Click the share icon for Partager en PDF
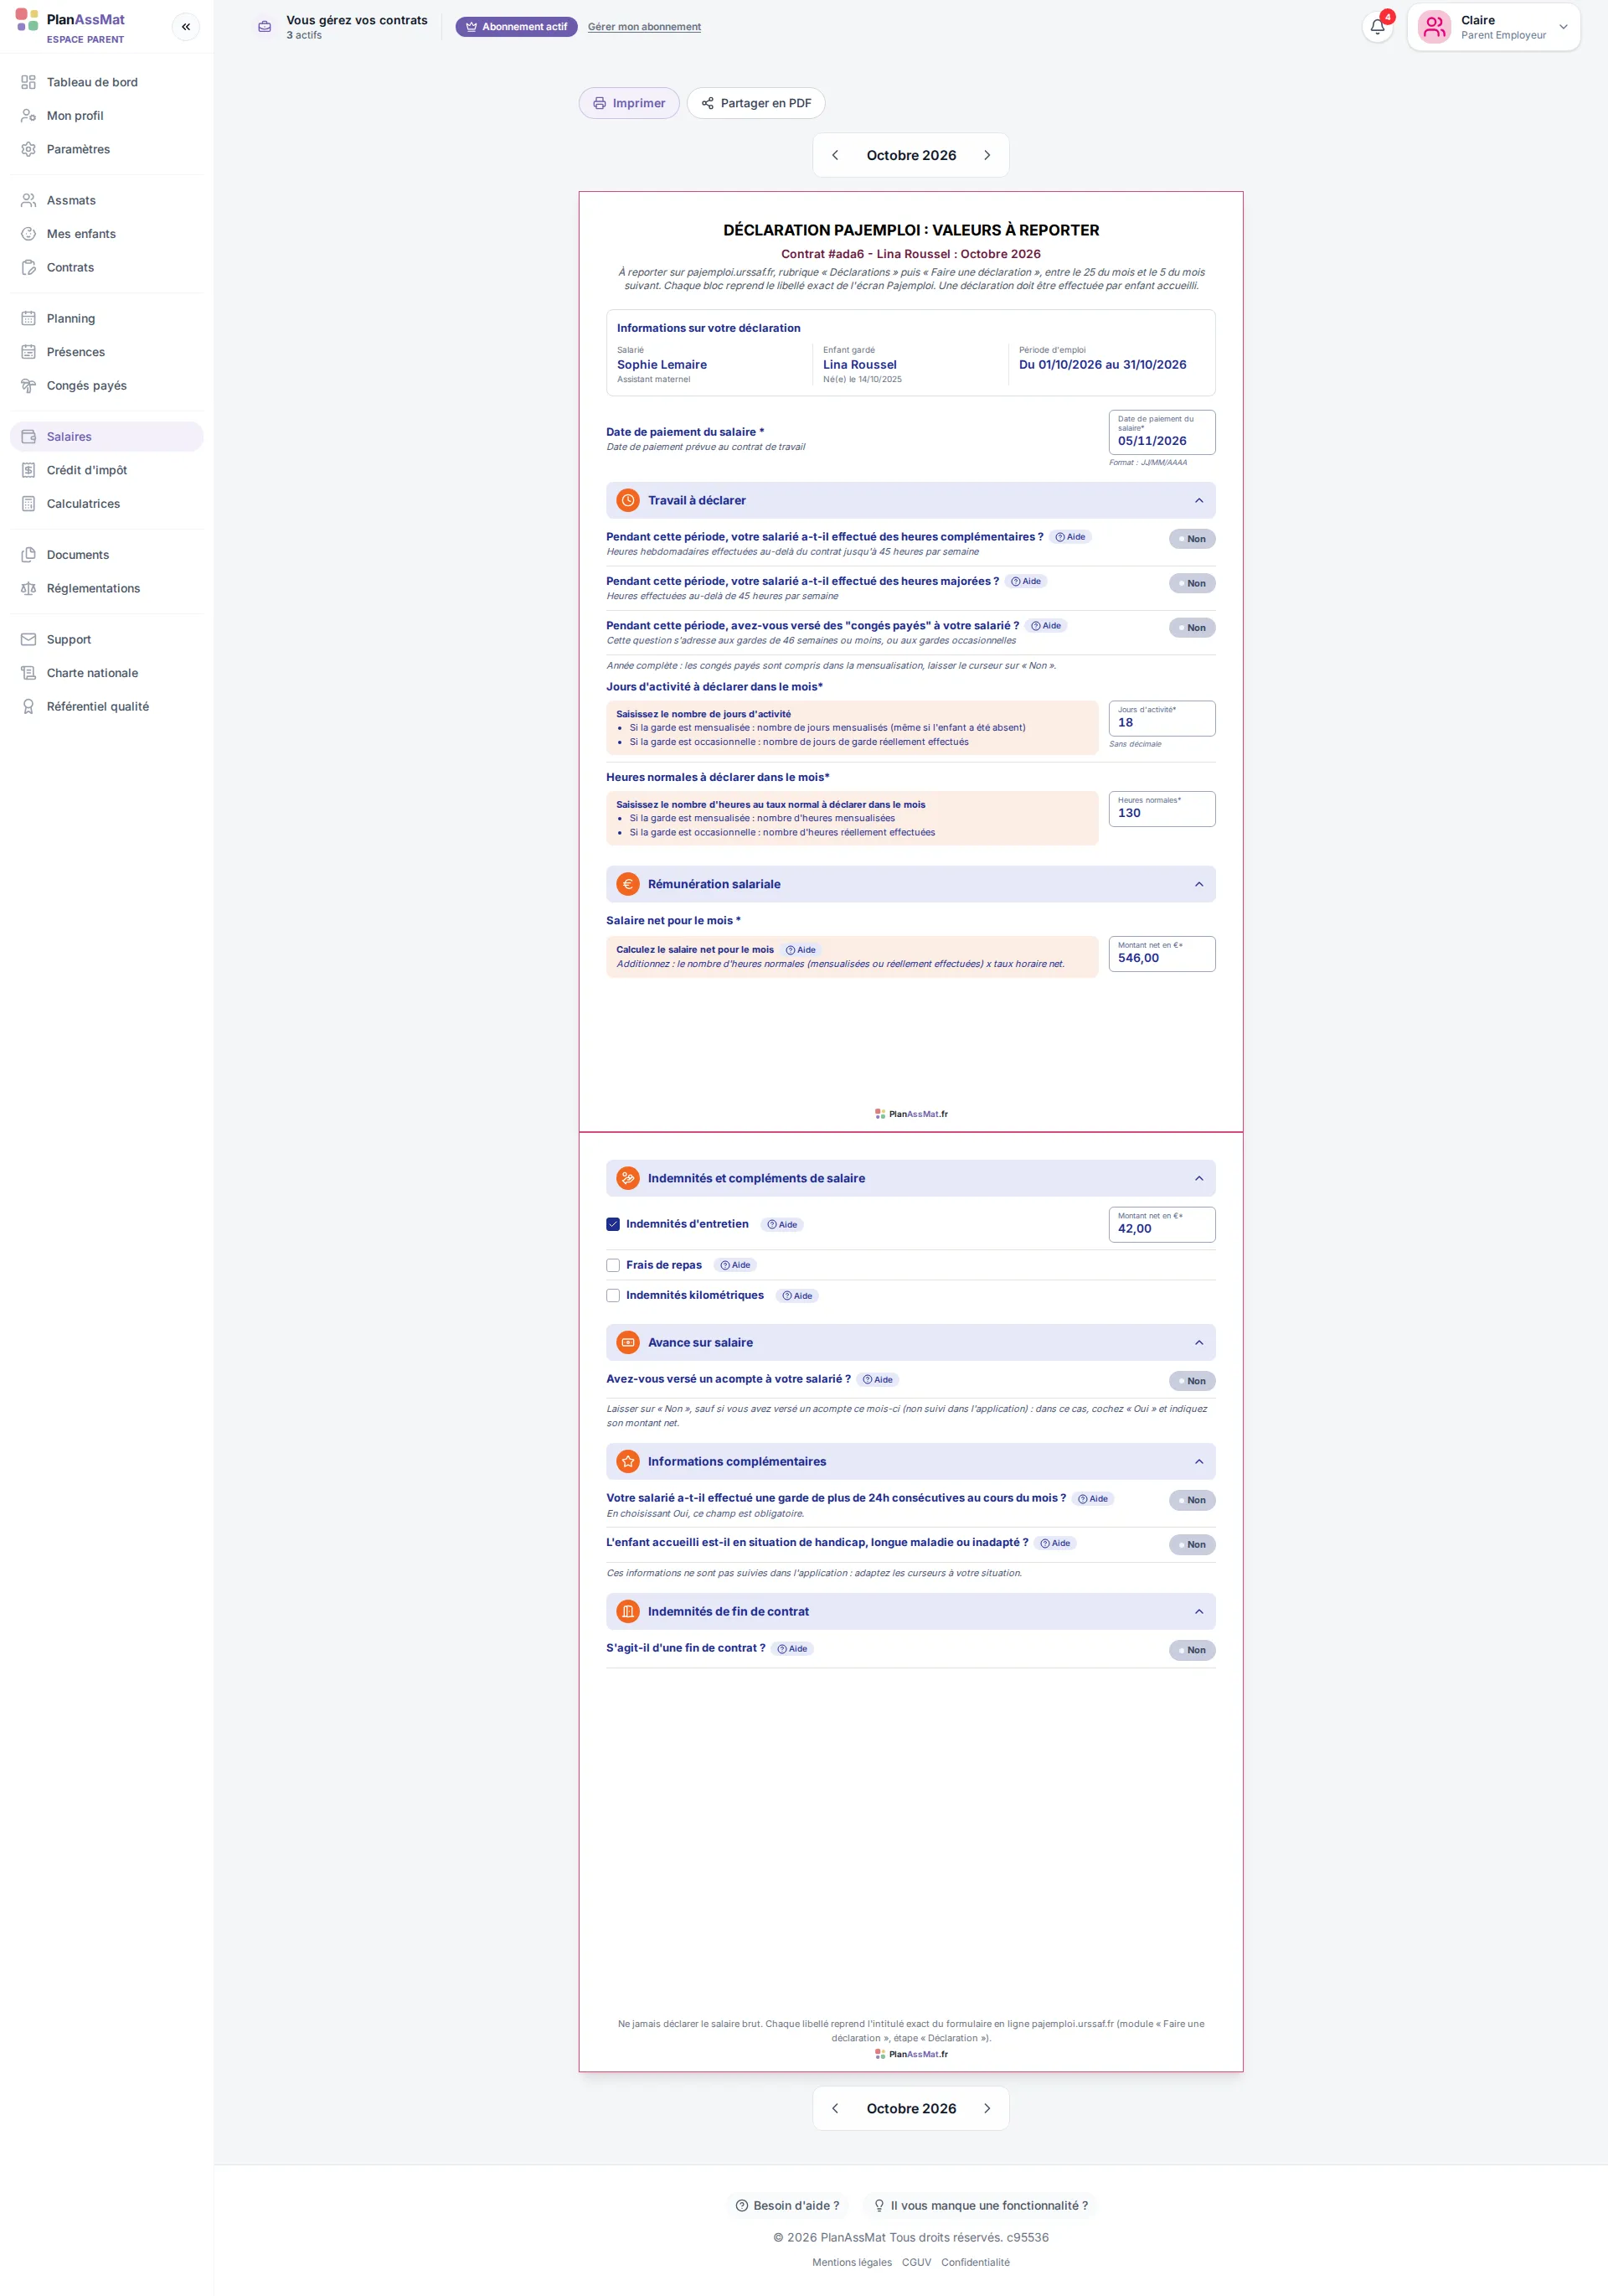This screenshot has height=2296, width=1608. tap(708, 103)
